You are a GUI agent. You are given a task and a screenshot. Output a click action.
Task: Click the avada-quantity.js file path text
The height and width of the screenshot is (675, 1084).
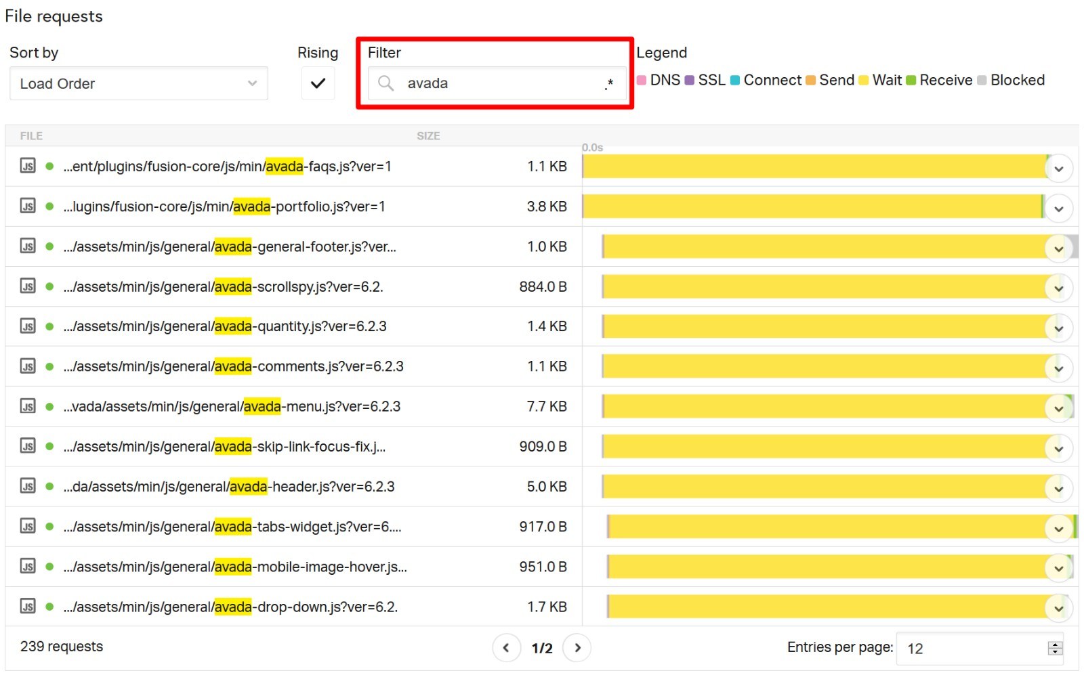coord(225,326)
